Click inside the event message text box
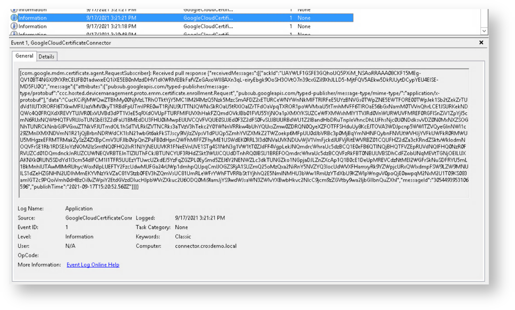 click(243, 133)
